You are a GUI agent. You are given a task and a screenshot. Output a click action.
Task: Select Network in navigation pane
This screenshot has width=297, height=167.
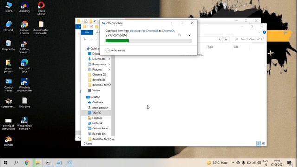point(97,123)
